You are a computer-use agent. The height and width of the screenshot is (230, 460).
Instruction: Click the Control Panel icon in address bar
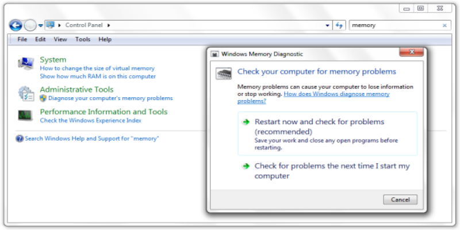[x=50, y=25]
